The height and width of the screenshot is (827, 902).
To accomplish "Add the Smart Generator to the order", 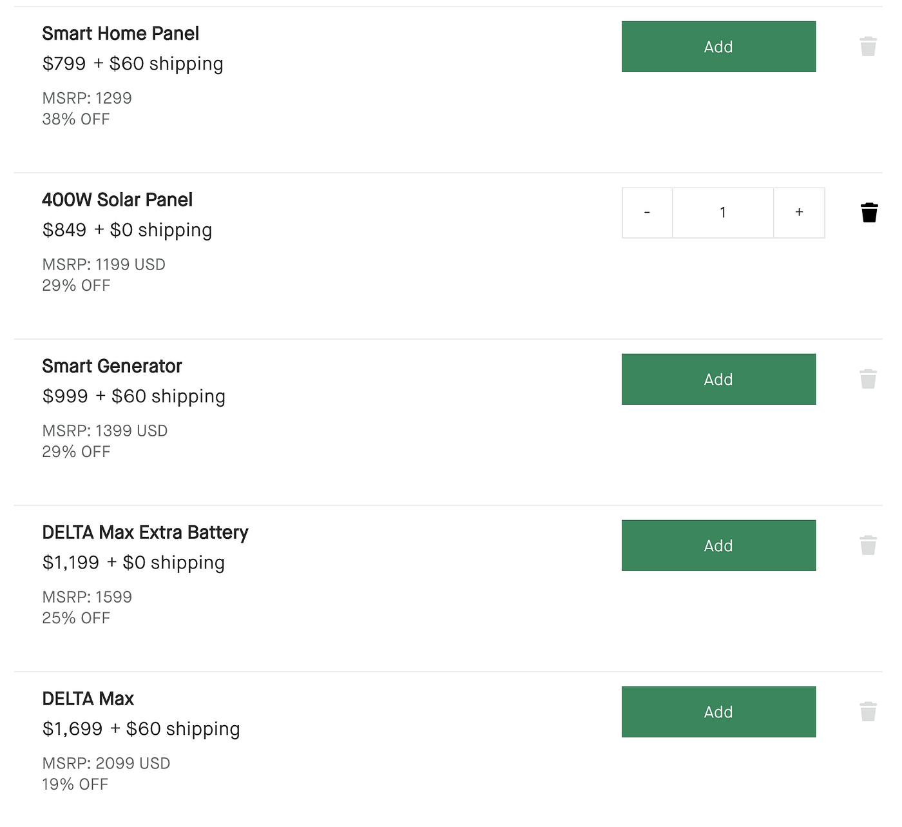I will coord(718,379).
